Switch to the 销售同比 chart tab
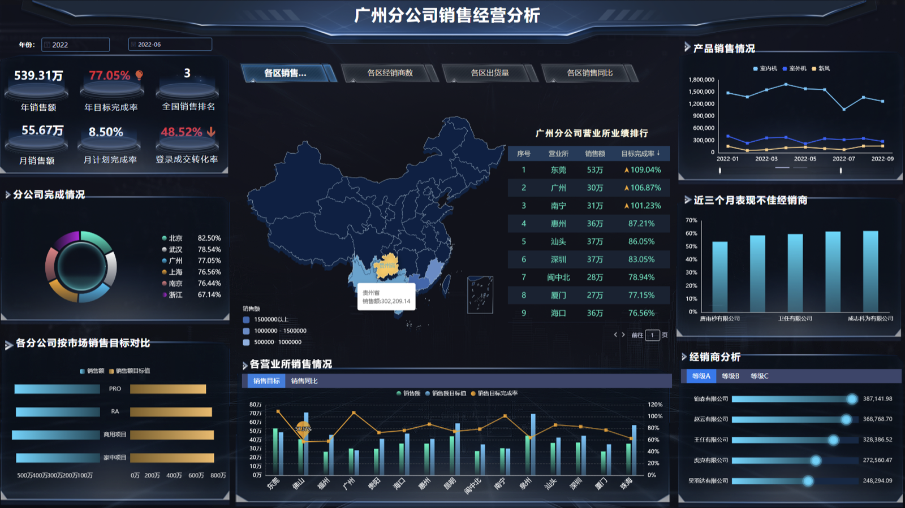905x508 pixels. (304, 381)
